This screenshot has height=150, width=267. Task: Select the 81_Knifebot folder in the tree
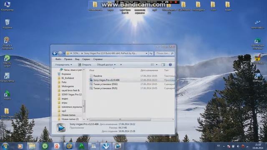pyautogui.click(x=68, y=78)
